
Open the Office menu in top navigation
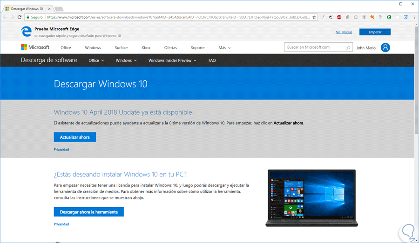pos(66,48)
